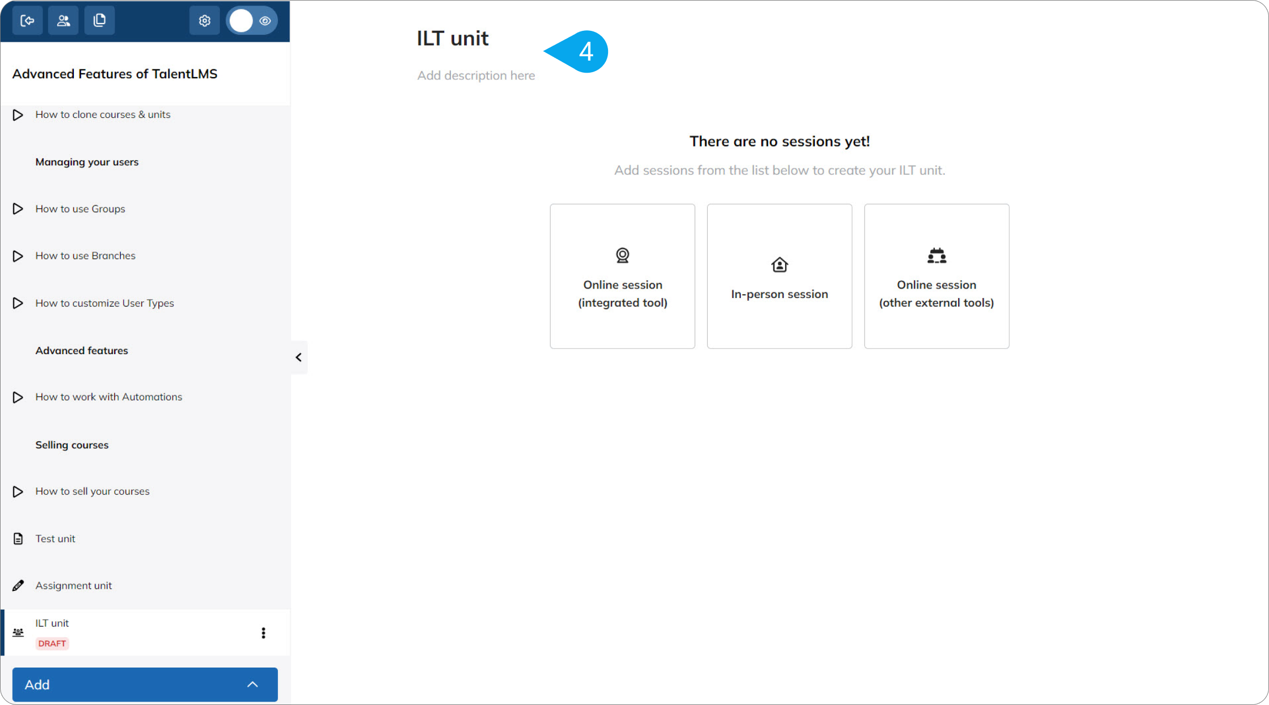Open How to sell your courses unit
The width and height of the screenshot is (1269, 705).
(x=92, y=491)
